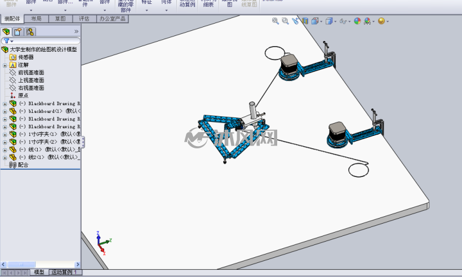Expand the 1寸G字夹<1> component
The image size is (462, 277).
click(x=5, y=134)
